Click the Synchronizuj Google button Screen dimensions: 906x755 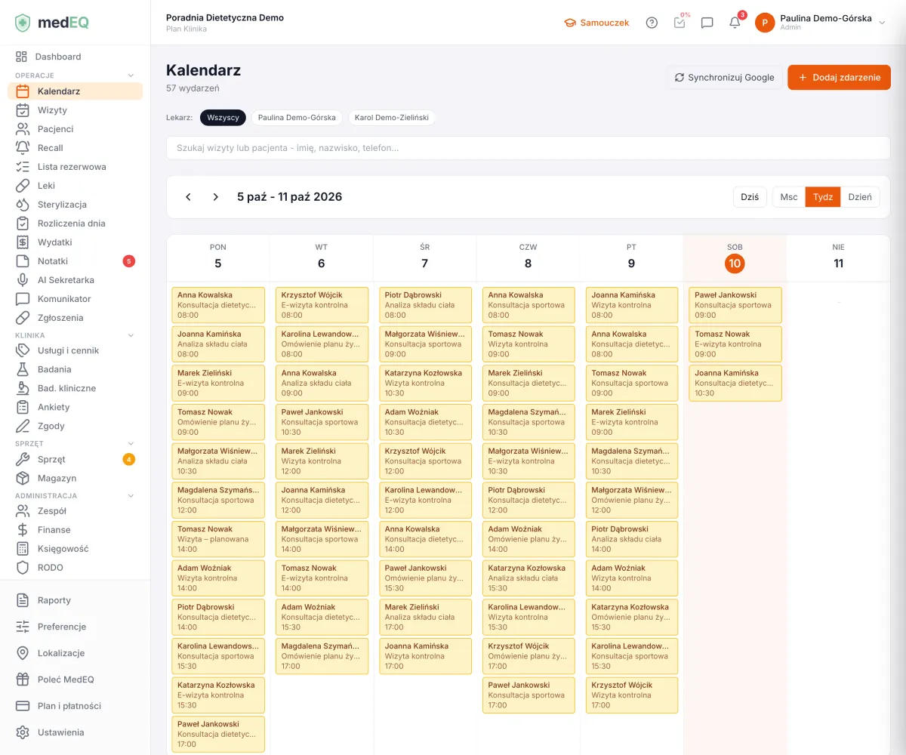click(x=724, y=77)
